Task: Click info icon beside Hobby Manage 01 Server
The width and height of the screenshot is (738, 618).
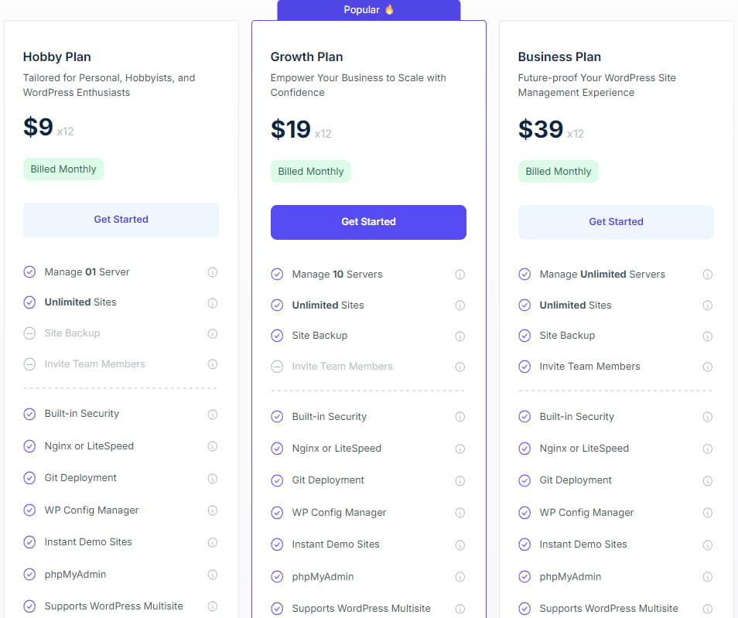Action: [x=213, y=272]
